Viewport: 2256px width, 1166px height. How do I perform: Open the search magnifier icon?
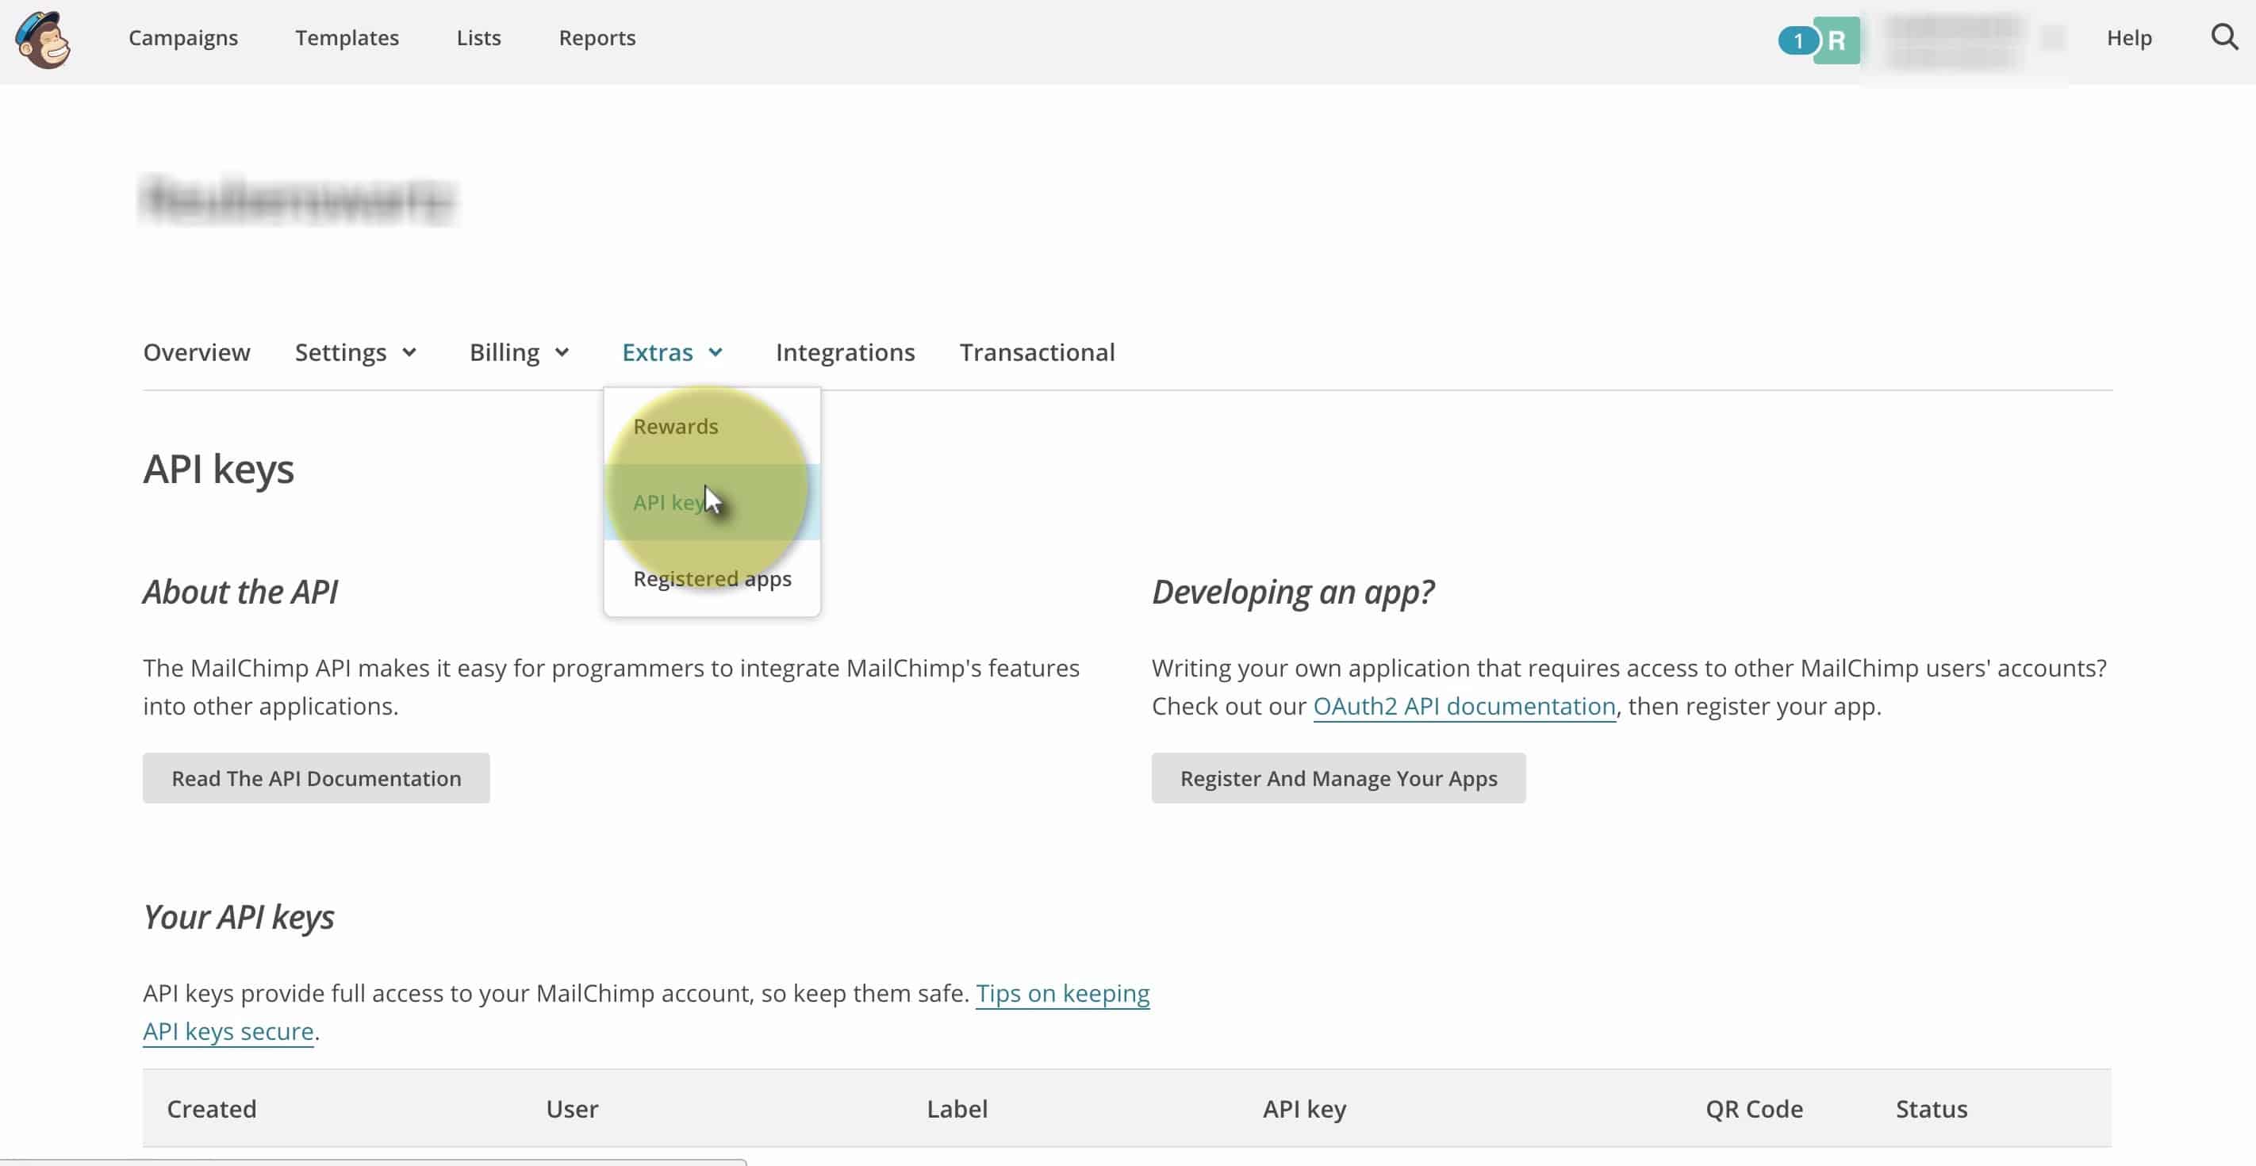[x=2223, y=37]
